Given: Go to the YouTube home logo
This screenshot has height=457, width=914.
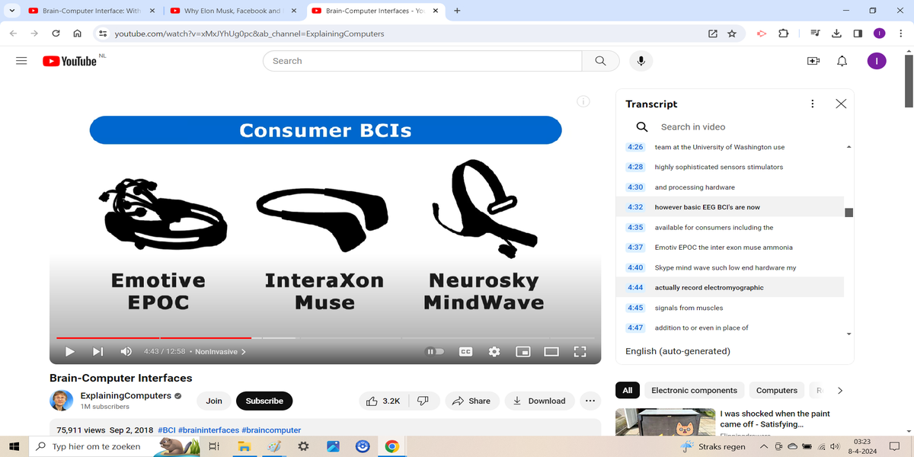Looking at the screenshot, I should coord(69,61).
